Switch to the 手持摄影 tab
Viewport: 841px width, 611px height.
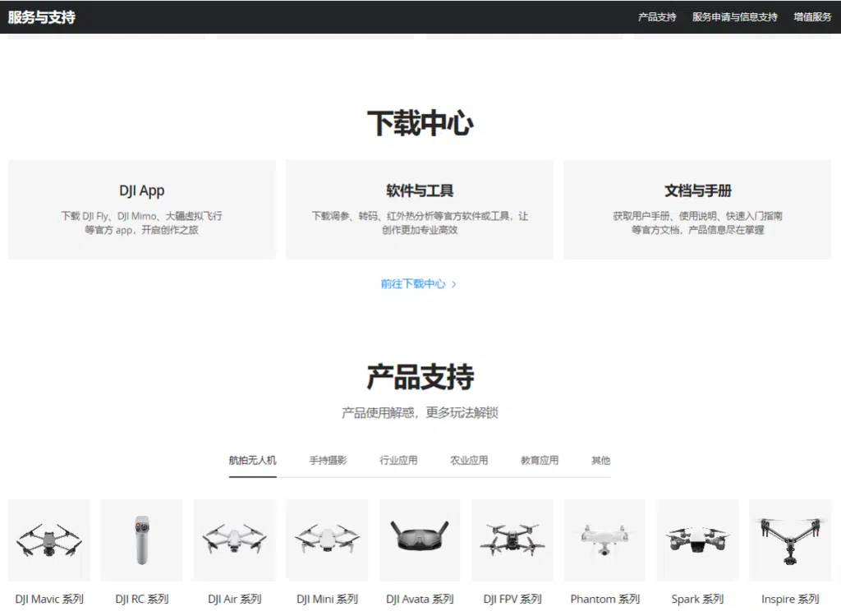coord(329,460)
